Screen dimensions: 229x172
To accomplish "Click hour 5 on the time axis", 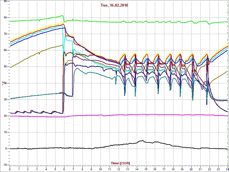I will (55, 169).
